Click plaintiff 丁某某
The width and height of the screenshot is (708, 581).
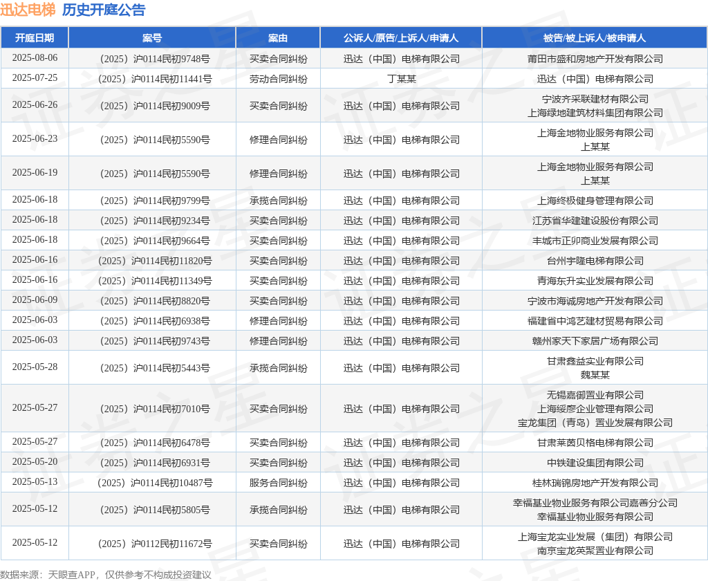[x=402, y=79]
